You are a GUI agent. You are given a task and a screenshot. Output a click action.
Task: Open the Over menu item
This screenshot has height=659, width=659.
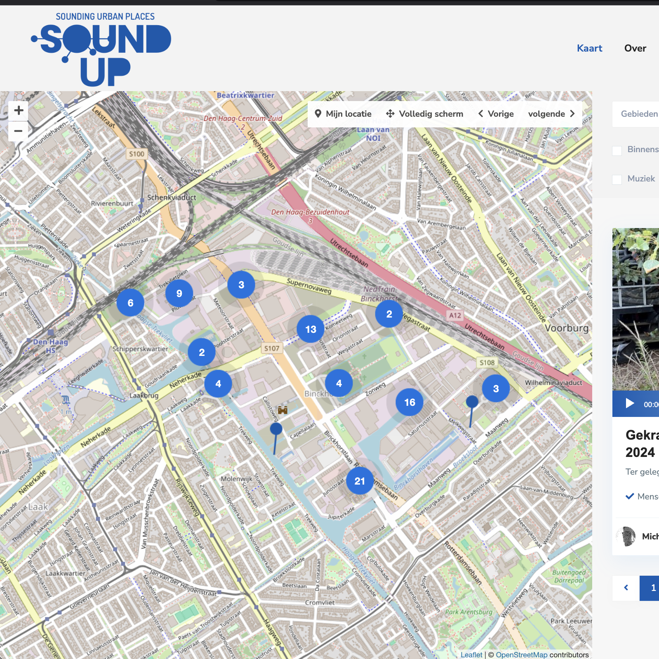635,48
